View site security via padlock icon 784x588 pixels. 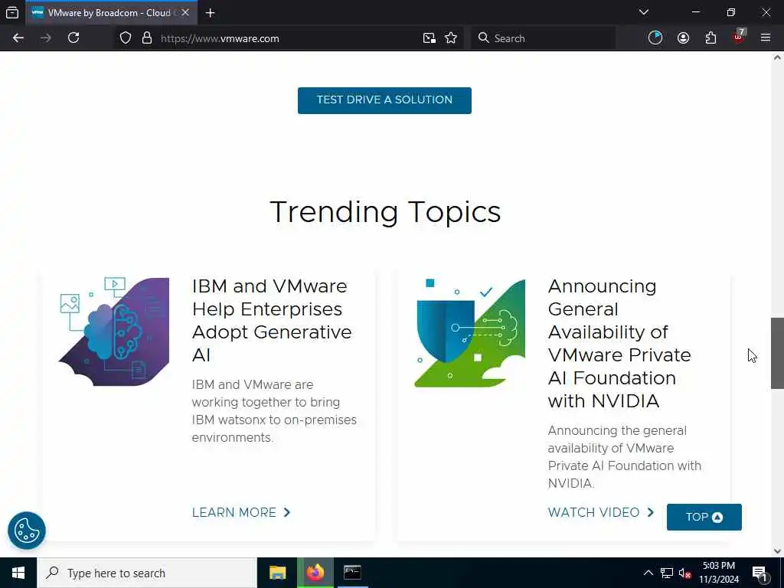pos(146,38)
